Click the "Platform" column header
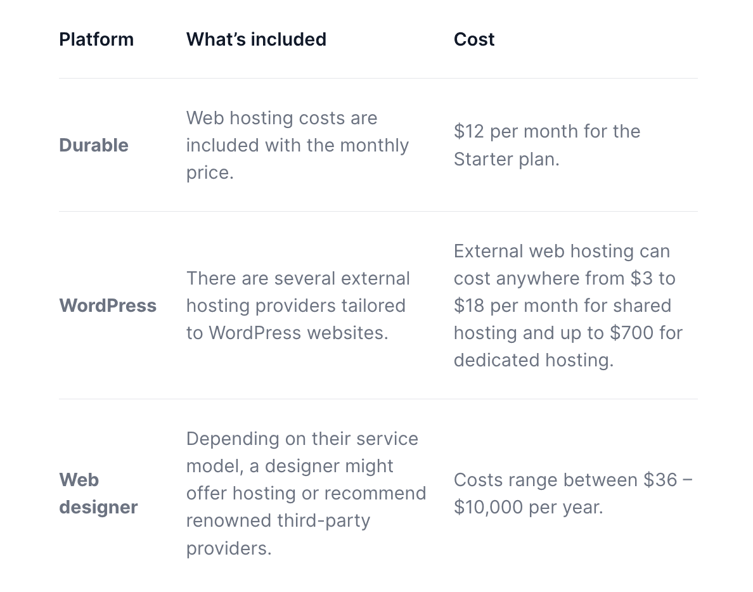This screenshot has height=592, width=753. (96, 39)
